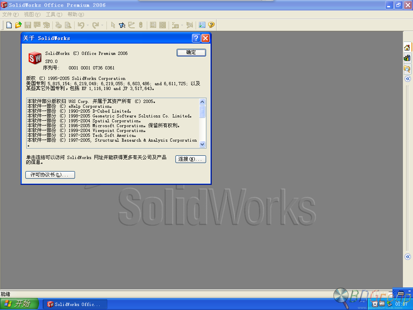The height and width of the screenshot is (310, 413).
Task: Click the grayed Save disk icon
Action: 28,25
